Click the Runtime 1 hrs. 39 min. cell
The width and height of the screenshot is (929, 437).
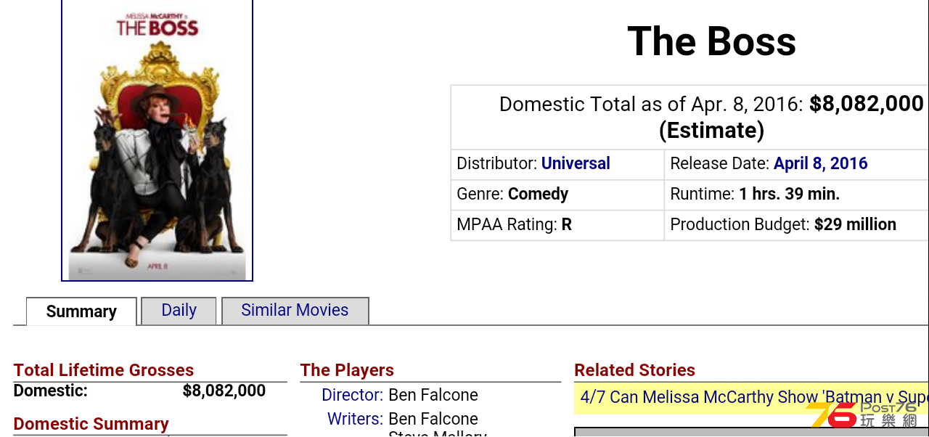pyautogui.click(x=796, y=195)
